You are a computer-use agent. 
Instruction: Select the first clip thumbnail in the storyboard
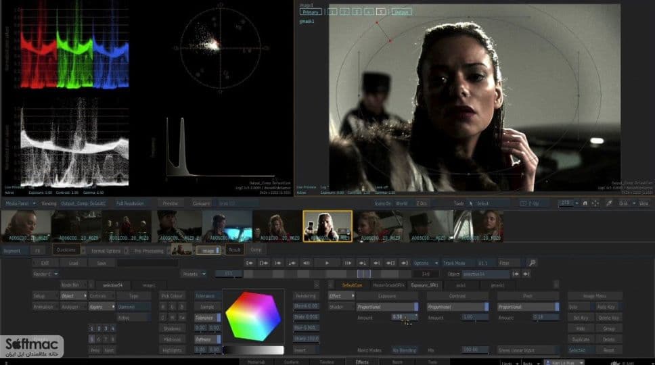tap(26, 226)
